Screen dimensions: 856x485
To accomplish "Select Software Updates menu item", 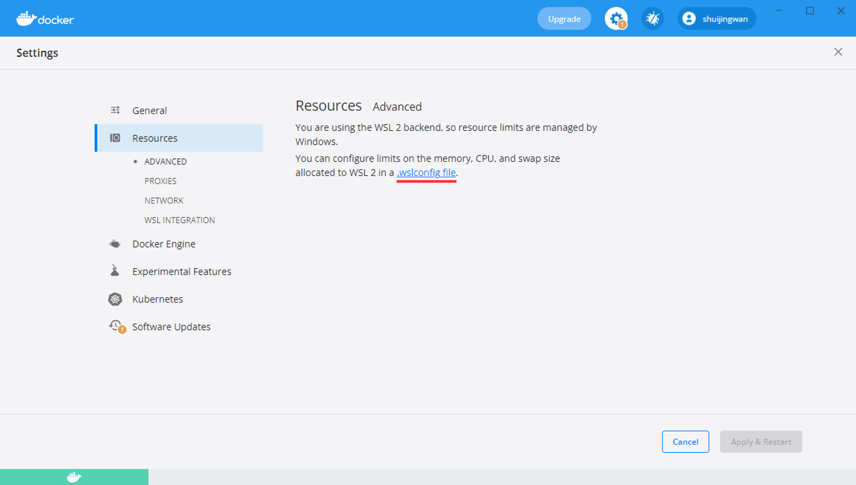I will point(170,326).
